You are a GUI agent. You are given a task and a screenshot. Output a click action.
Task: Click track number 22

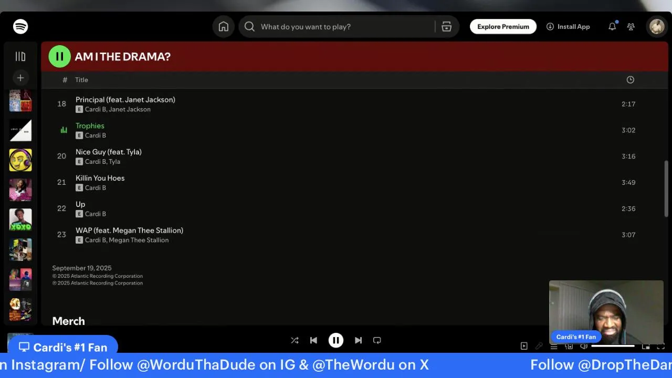tap(61, 208)
